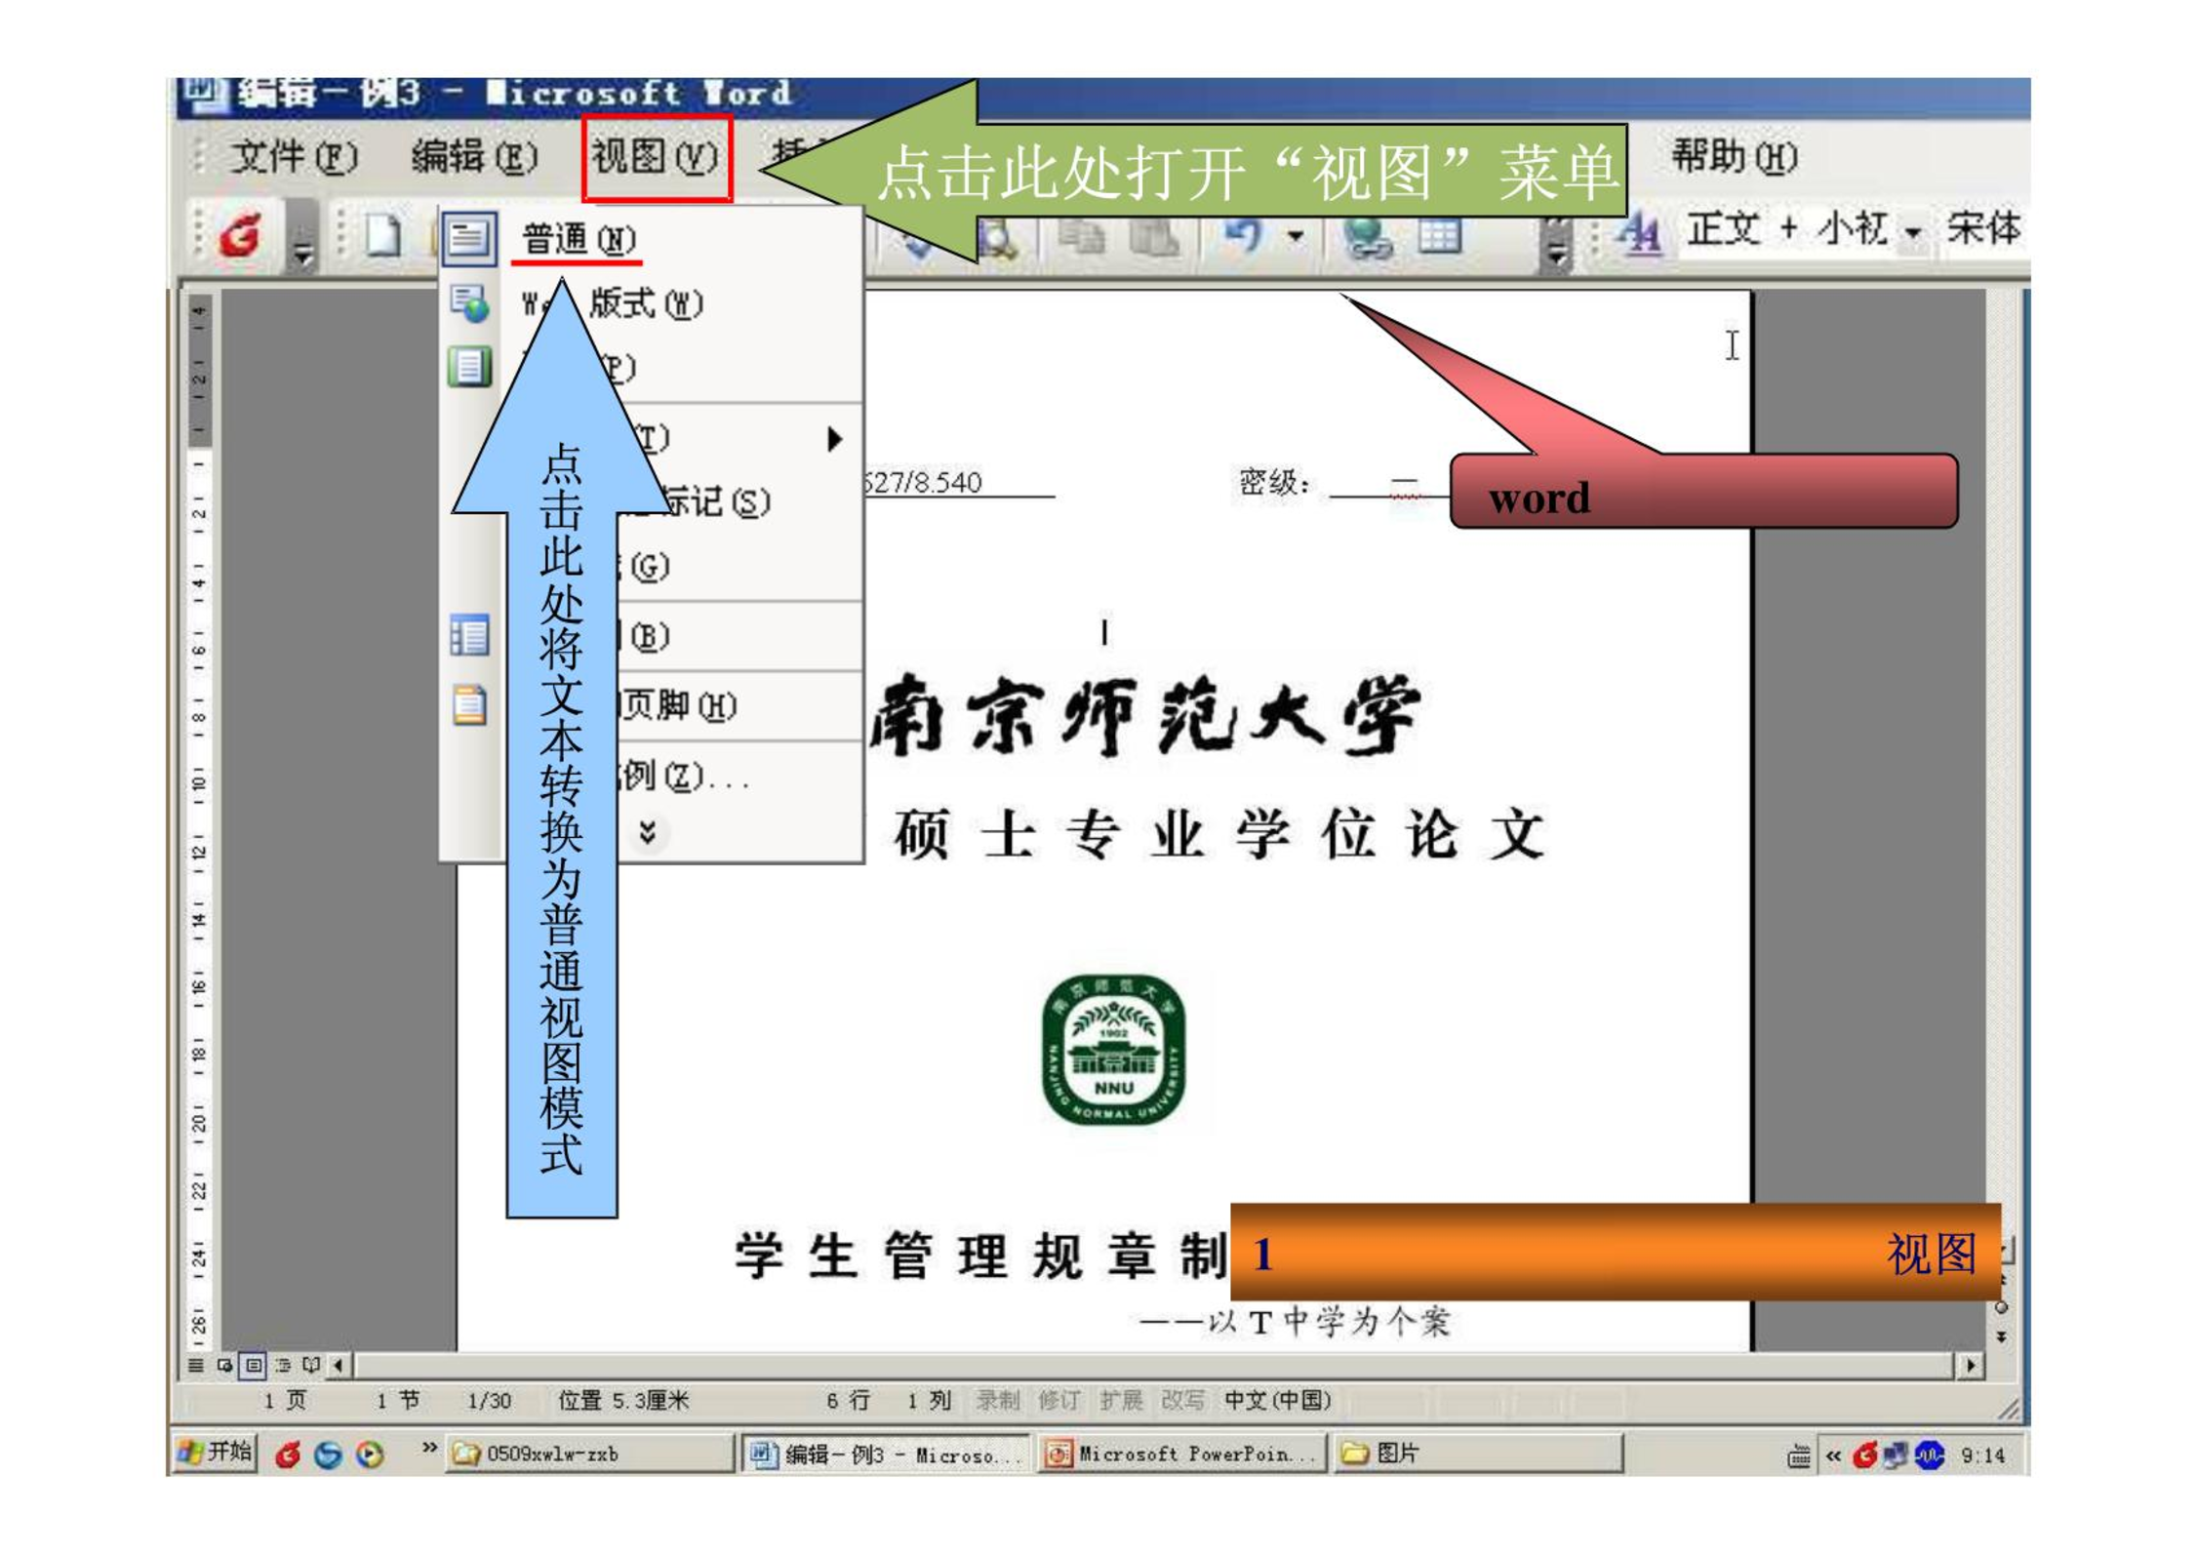The image size is (2197, 1555).
Task: Click the media player quick launch icon
Action: [370, 1455]
